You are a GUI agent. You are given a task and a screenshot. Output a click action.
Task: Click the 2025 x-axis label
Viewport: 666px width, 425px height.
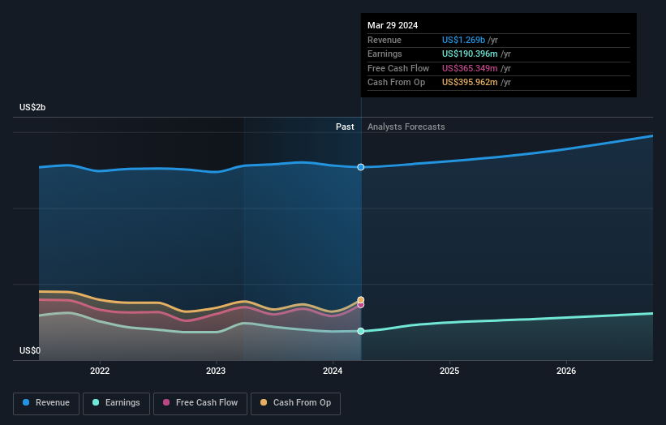click(449, 371)
